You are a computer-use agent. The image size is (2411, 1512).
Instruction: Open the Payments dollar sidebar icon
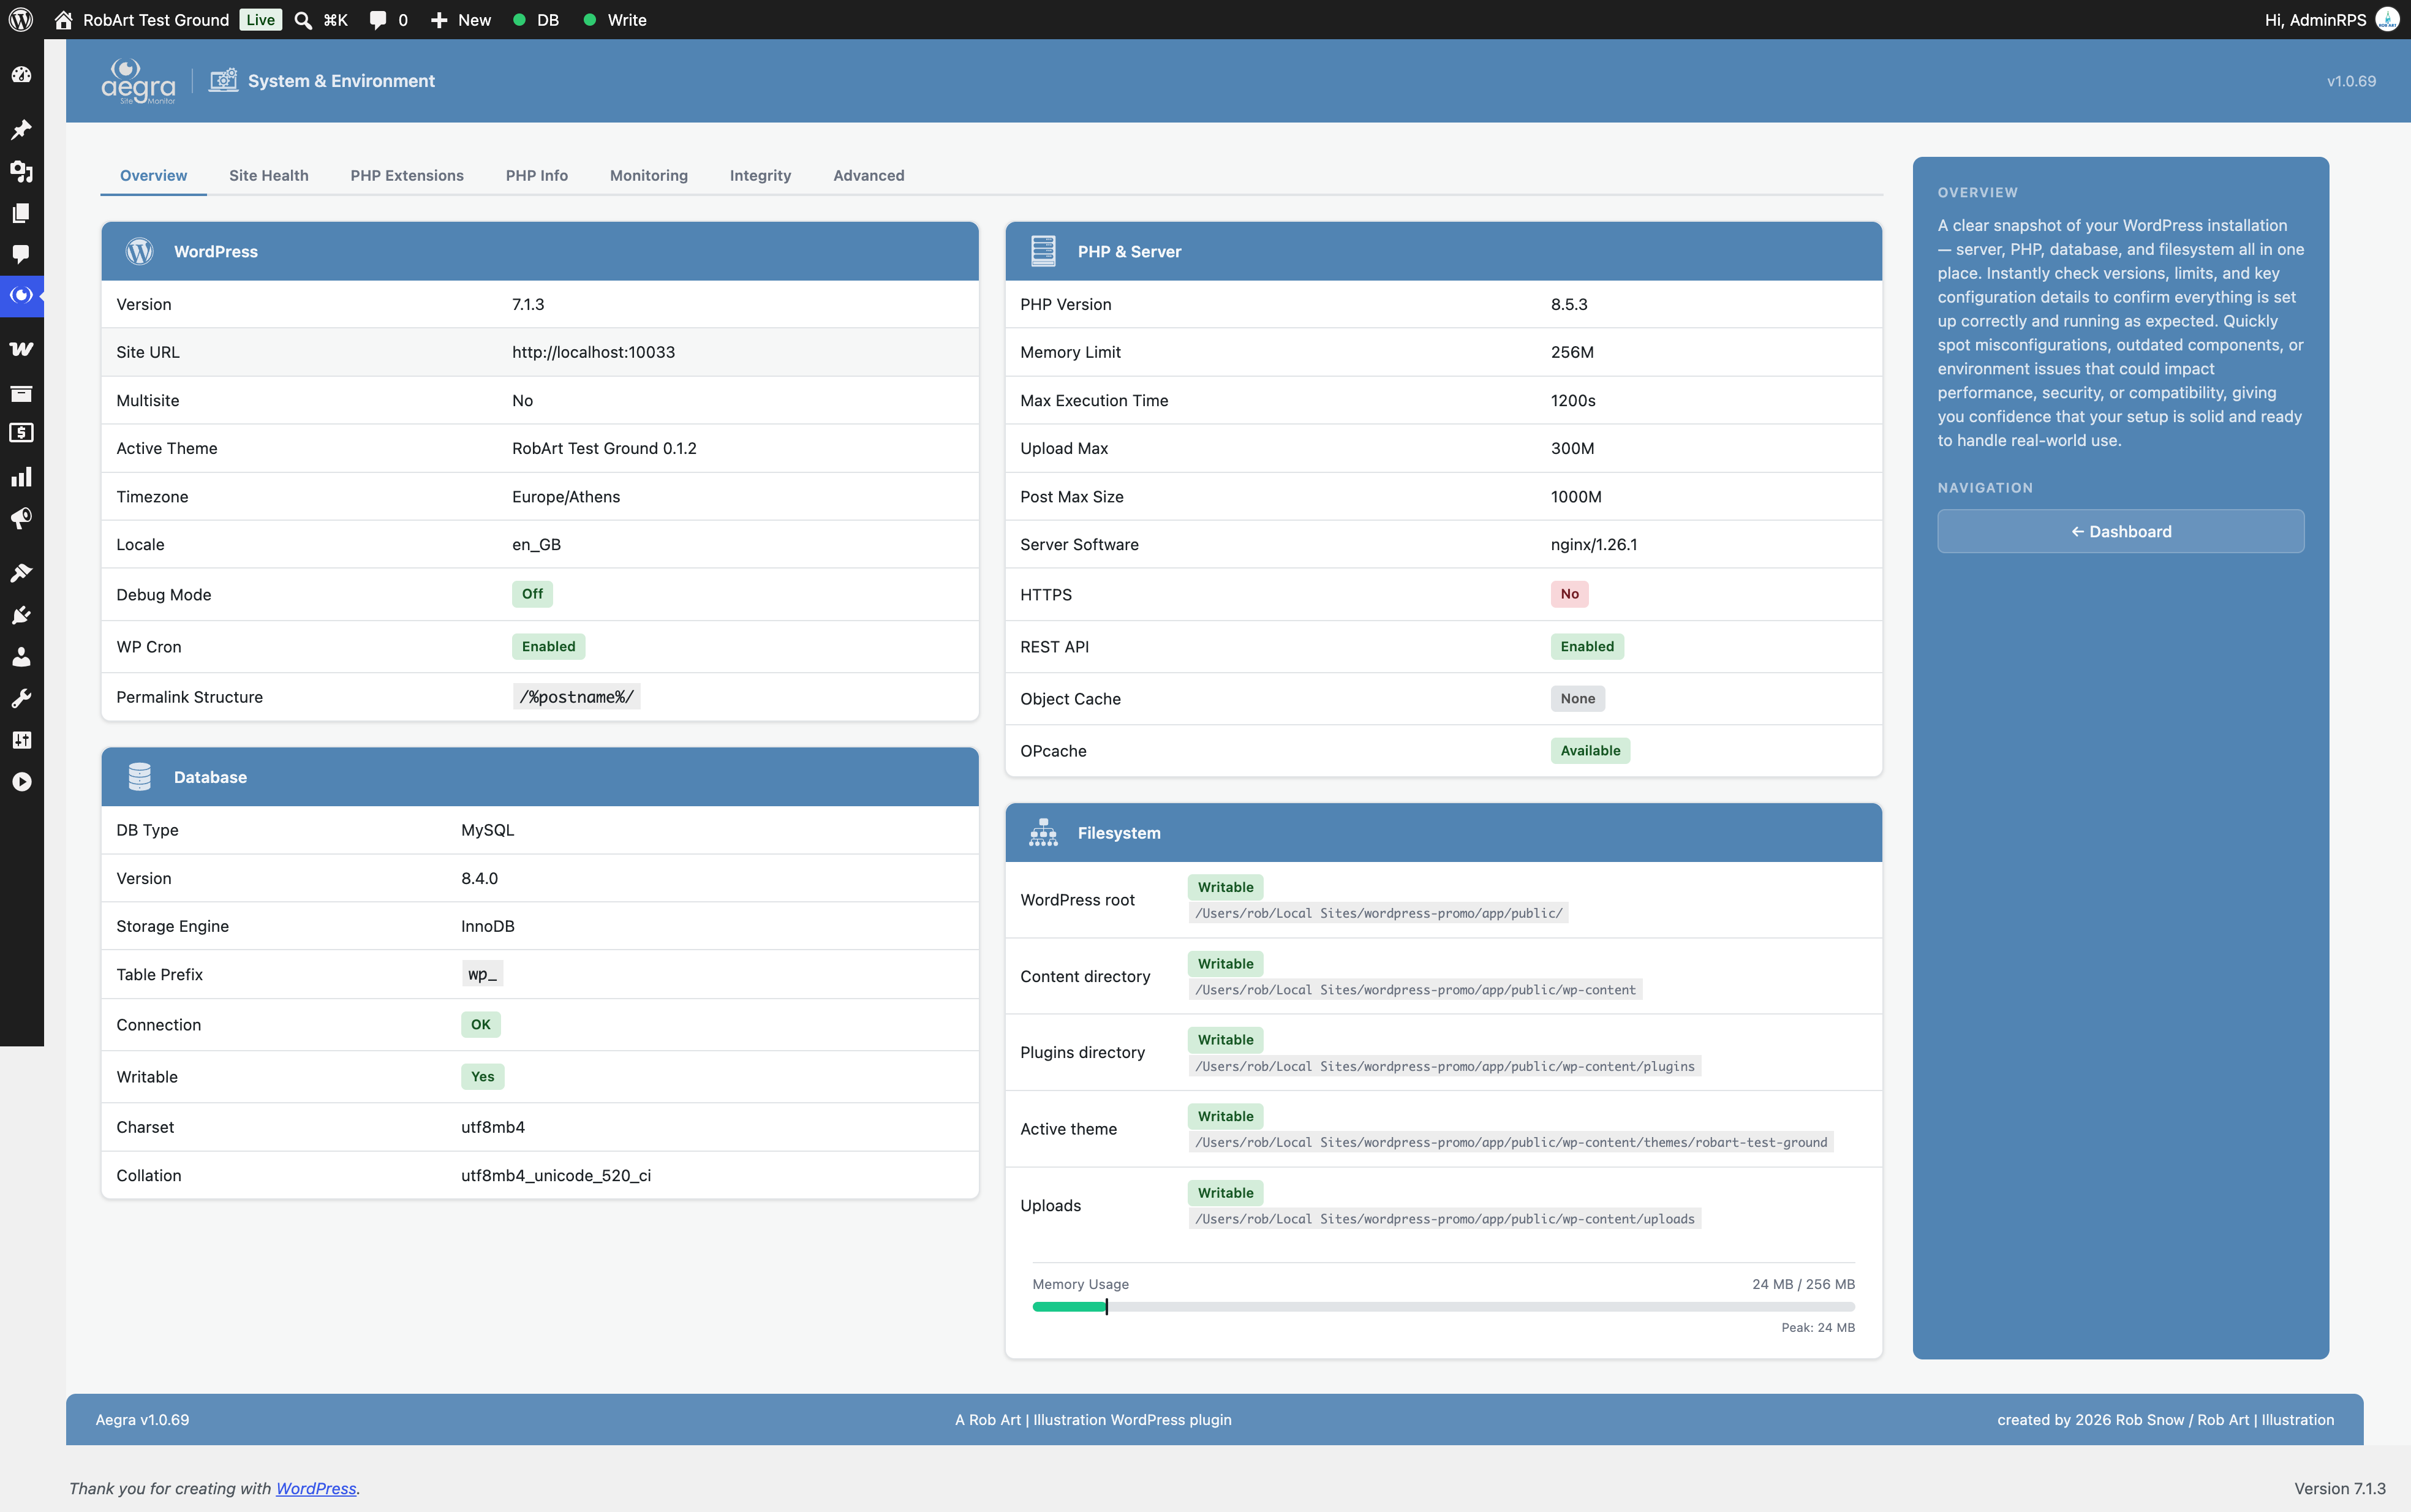(x=21, y=433)
